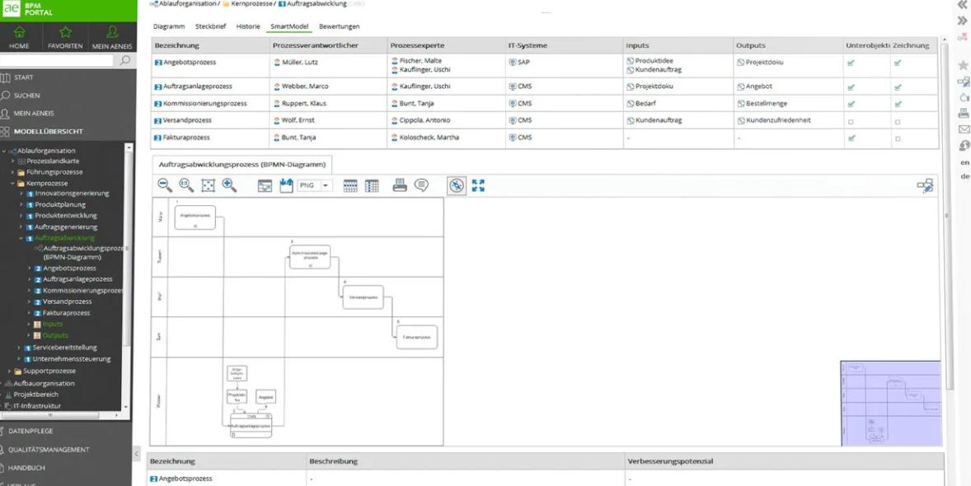Open FAVORITEN star in top navigation
This screenshot has width=971, height=486.
click(x=66, y=37)
